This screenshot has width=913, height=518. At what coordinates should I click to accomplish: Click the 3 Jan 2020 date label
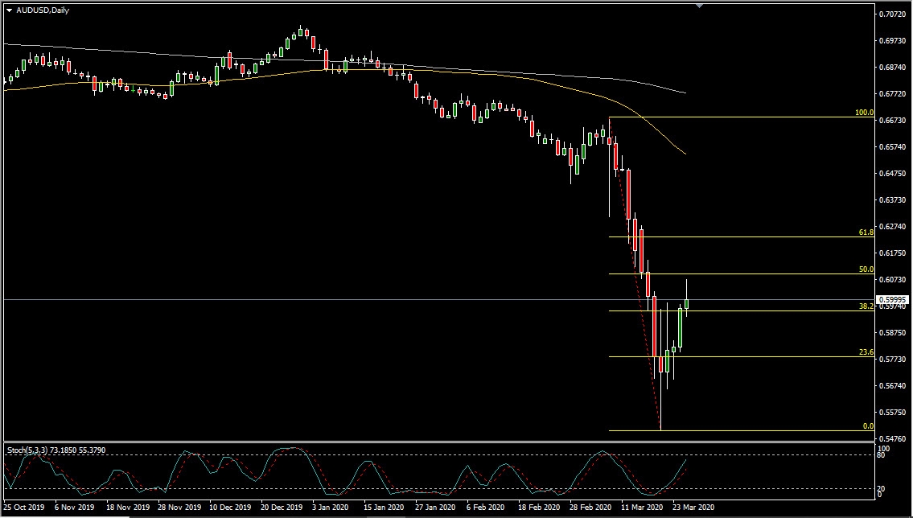(330, 507)
